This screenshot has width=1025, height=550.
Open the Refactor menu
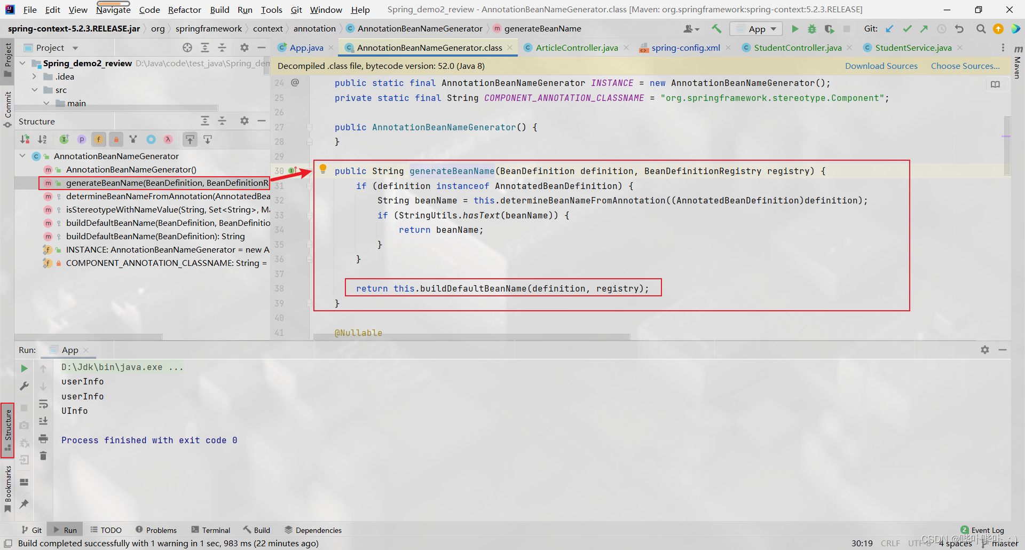click(184, 10)
